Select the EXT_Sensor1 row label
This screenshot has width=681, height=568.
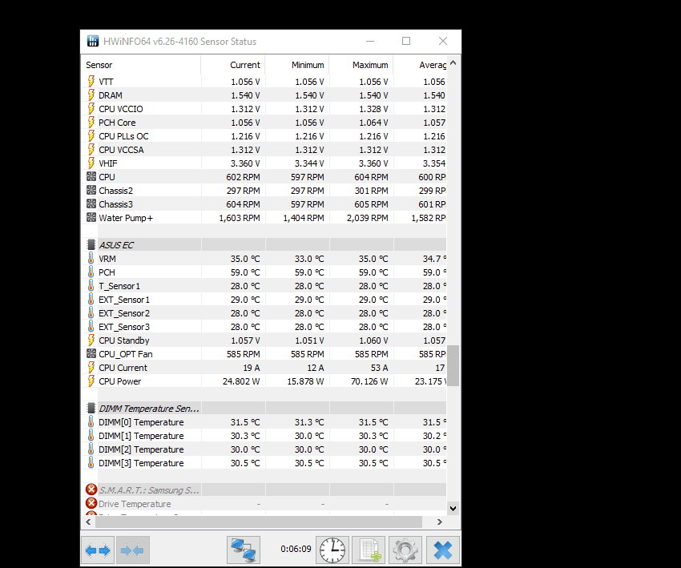tap(124, 300)
